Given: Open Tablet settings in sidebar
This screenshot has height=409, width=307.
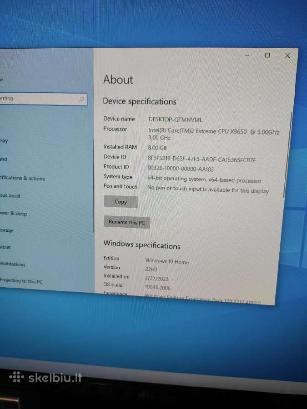Looking at the screenshot, I should (x=5, y=247).
